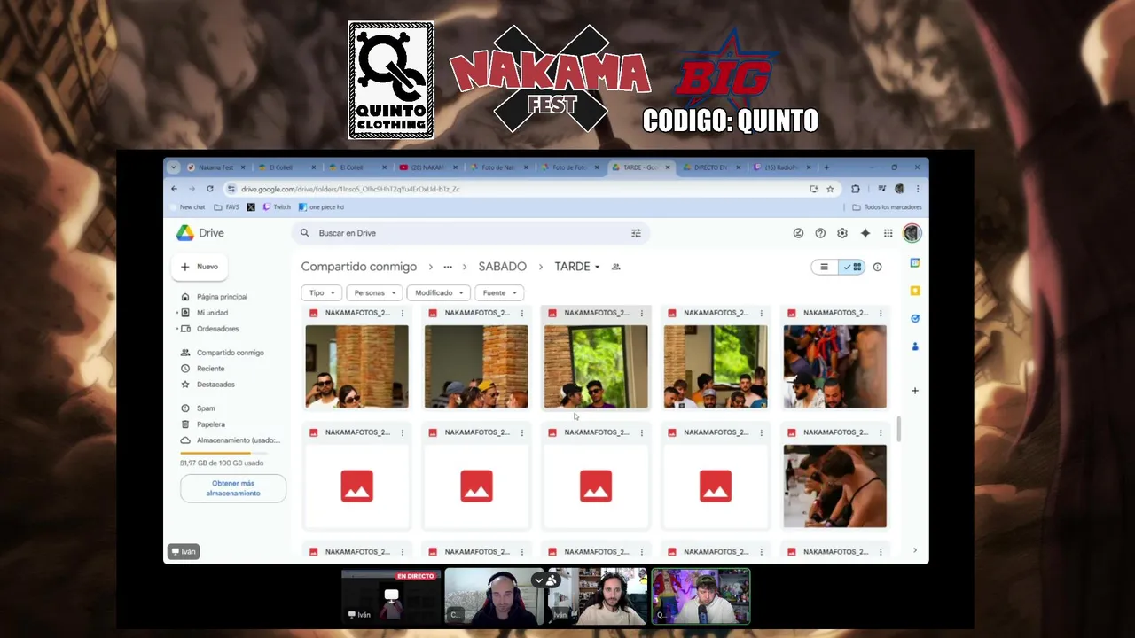Open Contacts in the side panel
Screen dimensions: 1135x638
pos(915,346)
